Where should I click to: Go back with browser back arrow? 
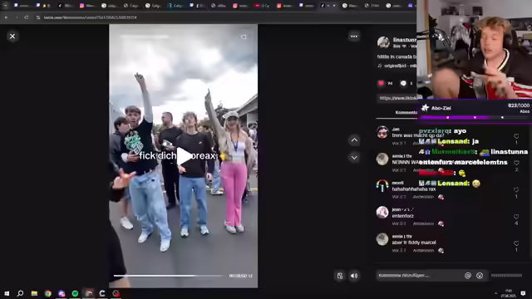(6, 17)
